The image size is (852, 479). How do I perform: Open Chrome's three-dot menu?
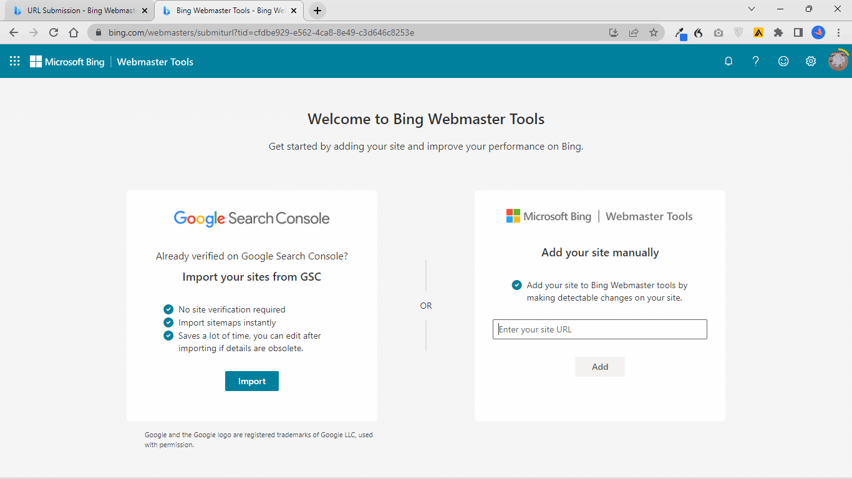[x=838, y=32]
